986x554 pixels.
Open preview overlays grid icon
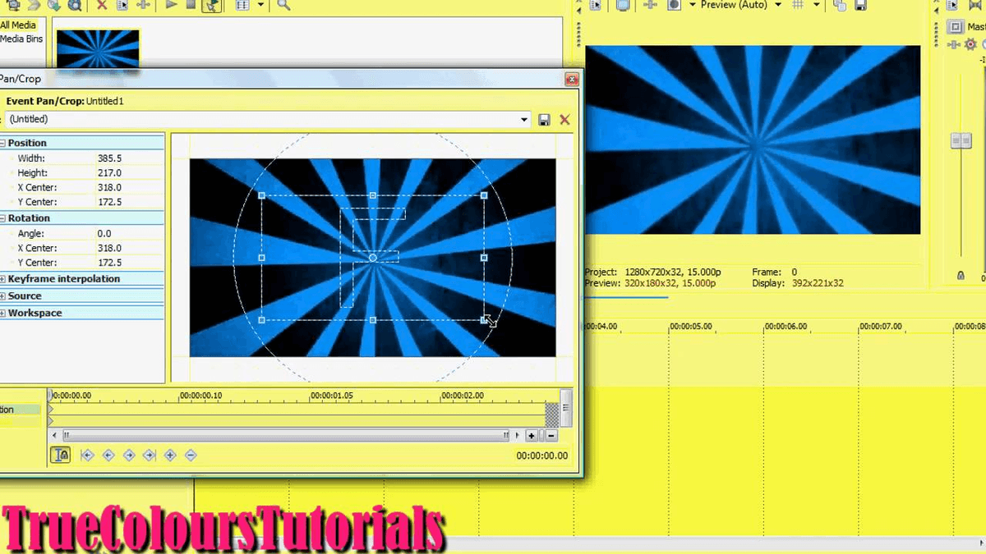point(796,5)
